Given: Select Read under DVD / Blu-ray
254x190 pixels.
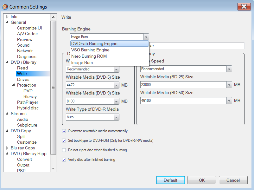Looking at the screenshot, I should (x=22, y=68).
